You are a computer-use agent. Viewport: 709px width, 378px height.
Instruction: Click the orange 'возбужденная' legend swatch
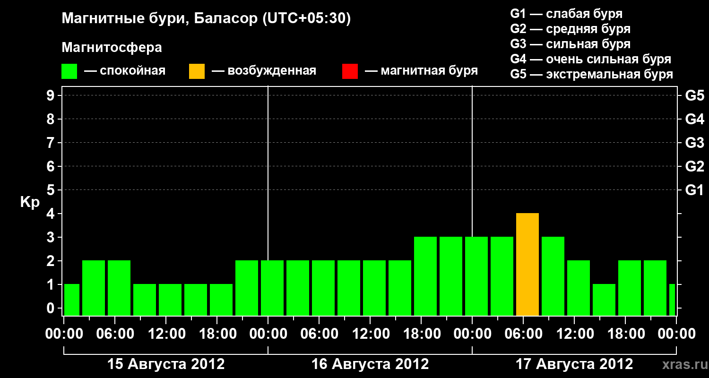click(197, 71)
